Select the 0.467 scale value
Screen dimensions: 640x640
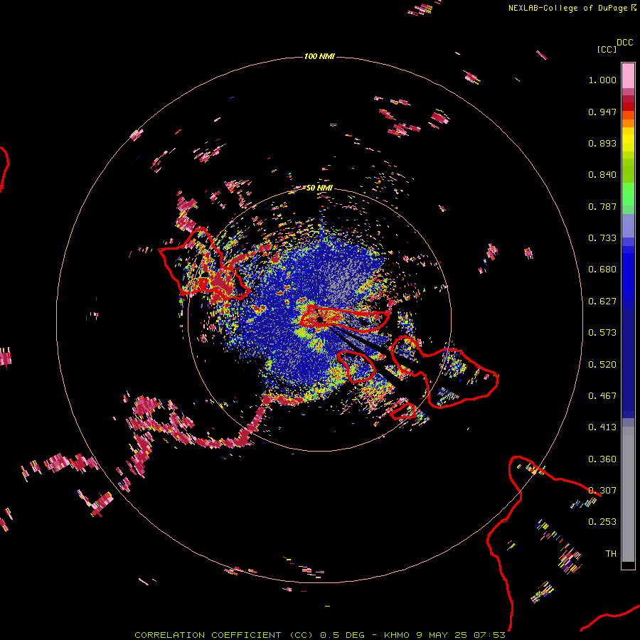[x=602, y=396]
